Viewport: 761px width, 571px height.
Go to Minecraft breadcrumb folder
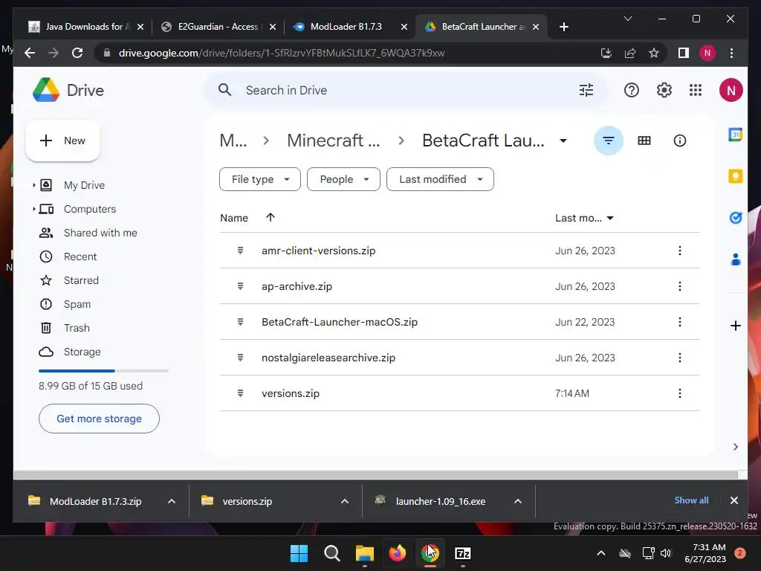point(334,141)
